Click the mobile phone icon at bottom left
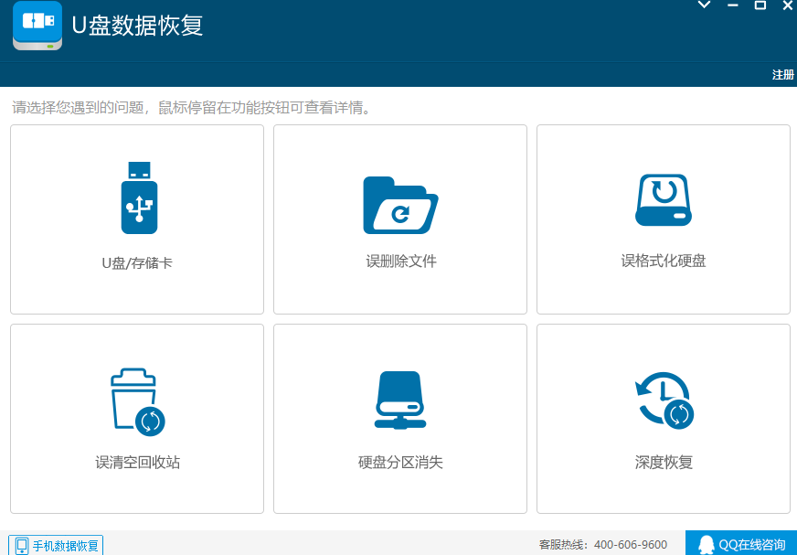The image size is (797, 555). [22, 546]
